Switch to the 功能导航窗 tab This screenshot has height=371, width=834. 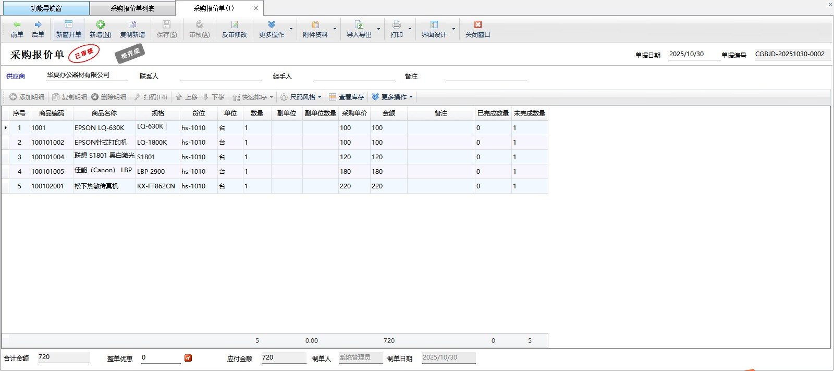point(46,8)
